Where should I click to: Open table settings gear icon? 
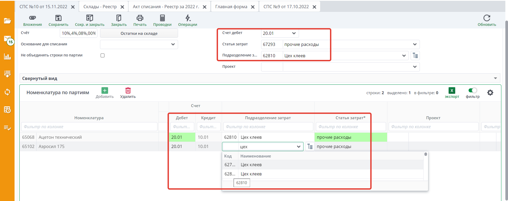[x=490, y=93]
